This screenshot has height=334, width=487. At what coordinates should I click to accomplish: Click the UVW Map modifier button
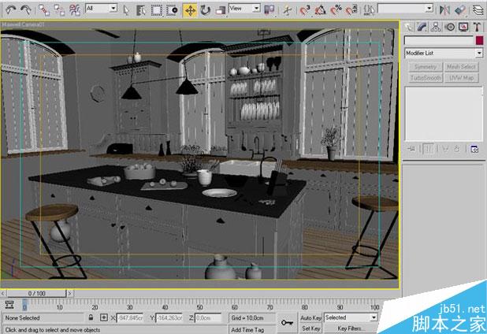tap(462, 78)
